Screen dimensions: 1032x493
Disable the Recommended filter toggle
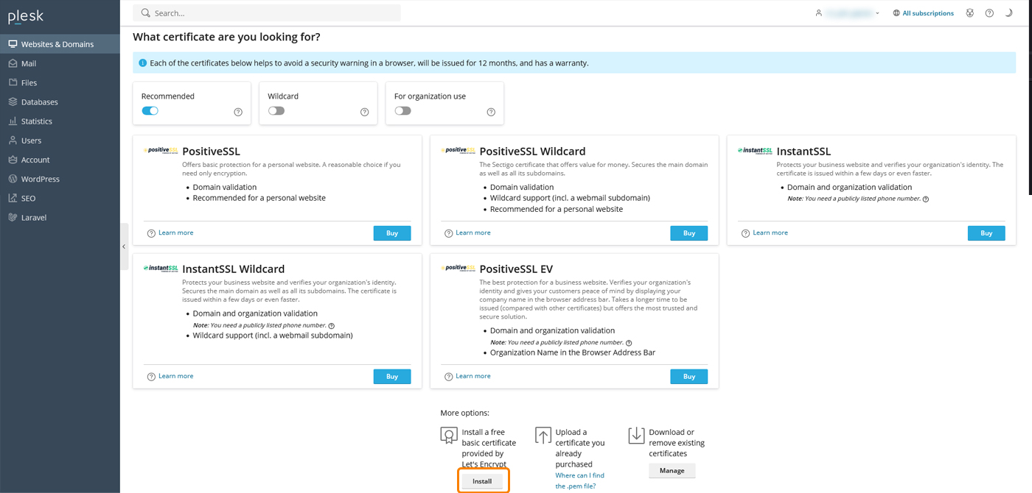pyautogui.click(x=150, y=110)
